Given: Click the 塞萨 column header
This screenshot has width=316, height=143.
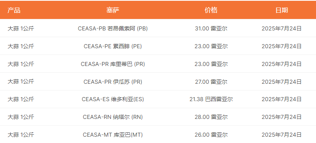Looking at the screenshot, I should 113,10.
